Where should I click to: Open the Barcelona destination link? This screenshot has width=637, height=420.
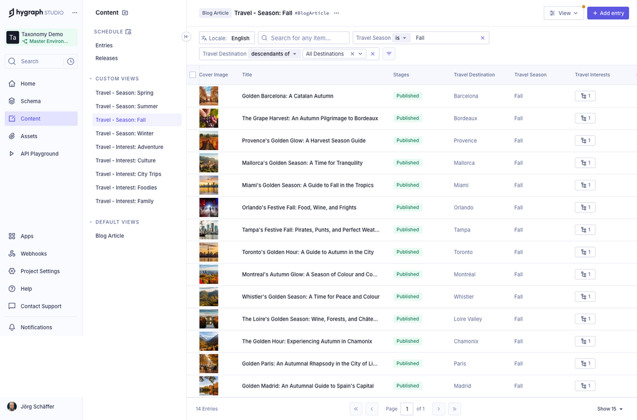tap(466, 96)
